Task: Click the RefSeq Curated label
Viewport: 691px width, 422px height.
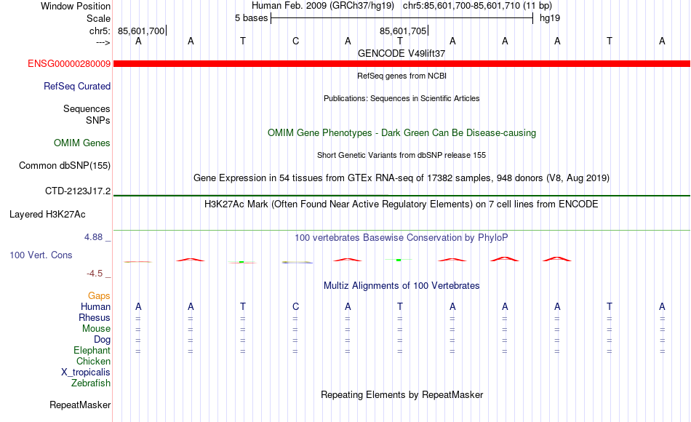Action: coord(76,87)
